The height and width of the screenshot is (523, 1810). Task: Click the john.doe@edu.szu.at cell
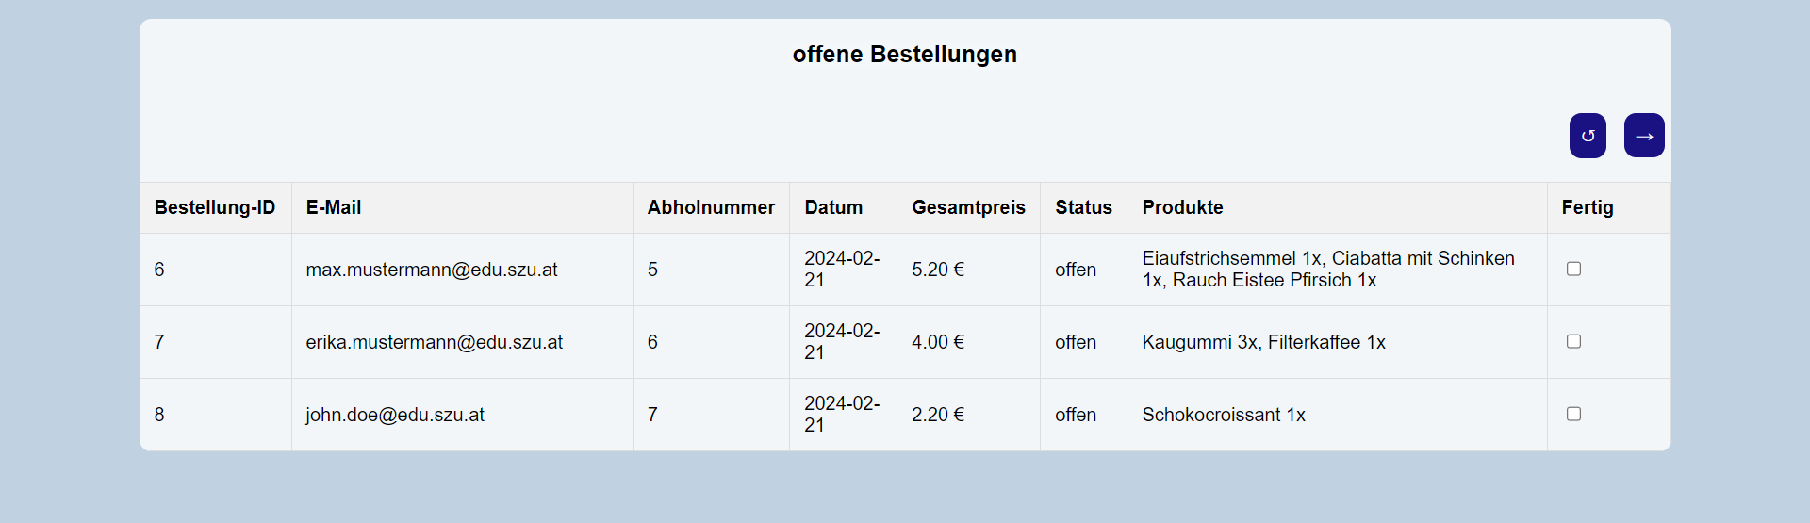pos(462,415)
